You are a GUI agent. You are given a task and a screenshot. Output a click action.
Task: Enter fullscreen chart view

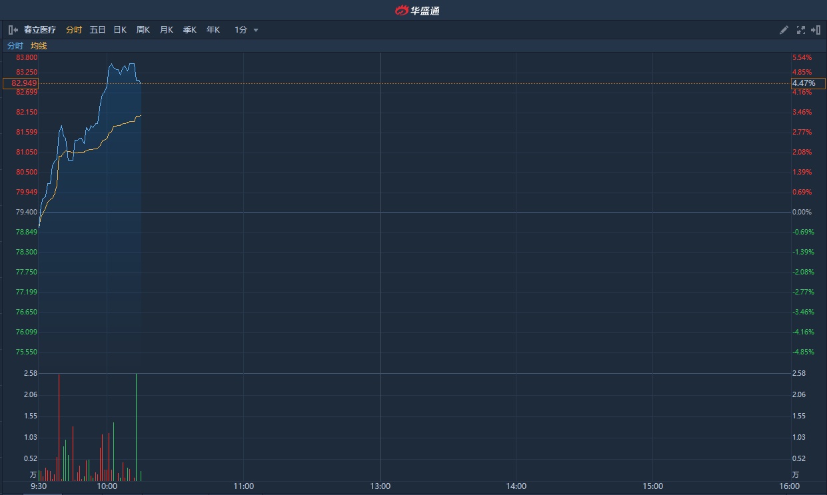coord(800,30)
